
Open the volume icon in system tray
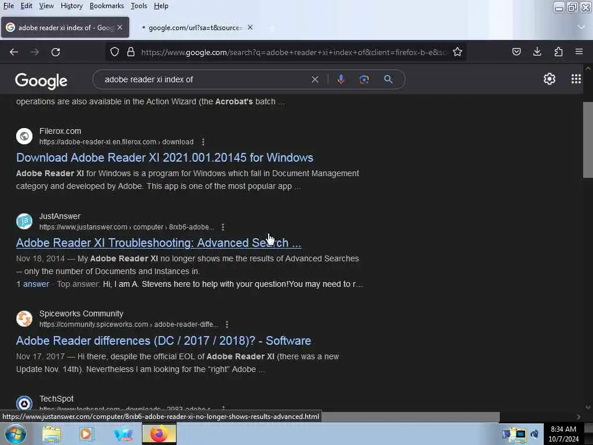click(535, 434)
